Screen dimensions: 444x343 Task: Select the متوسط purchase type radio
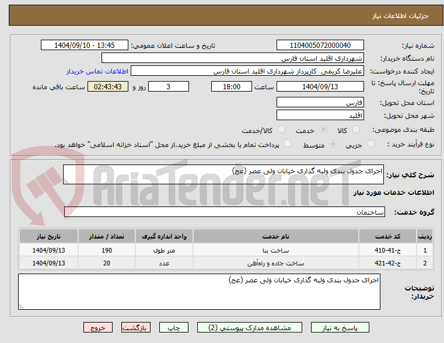[x=334, y=144]
